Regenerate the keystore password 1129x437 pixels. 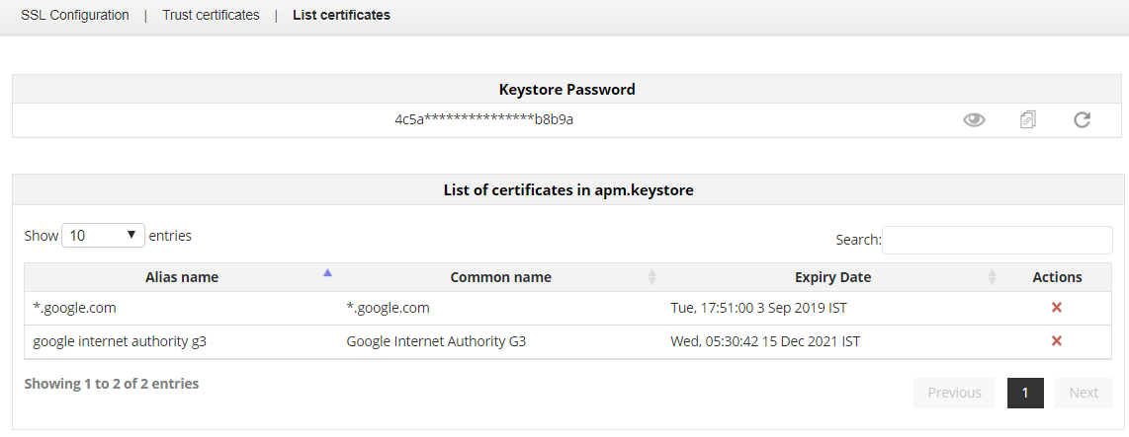click(x=1082, y=120)
